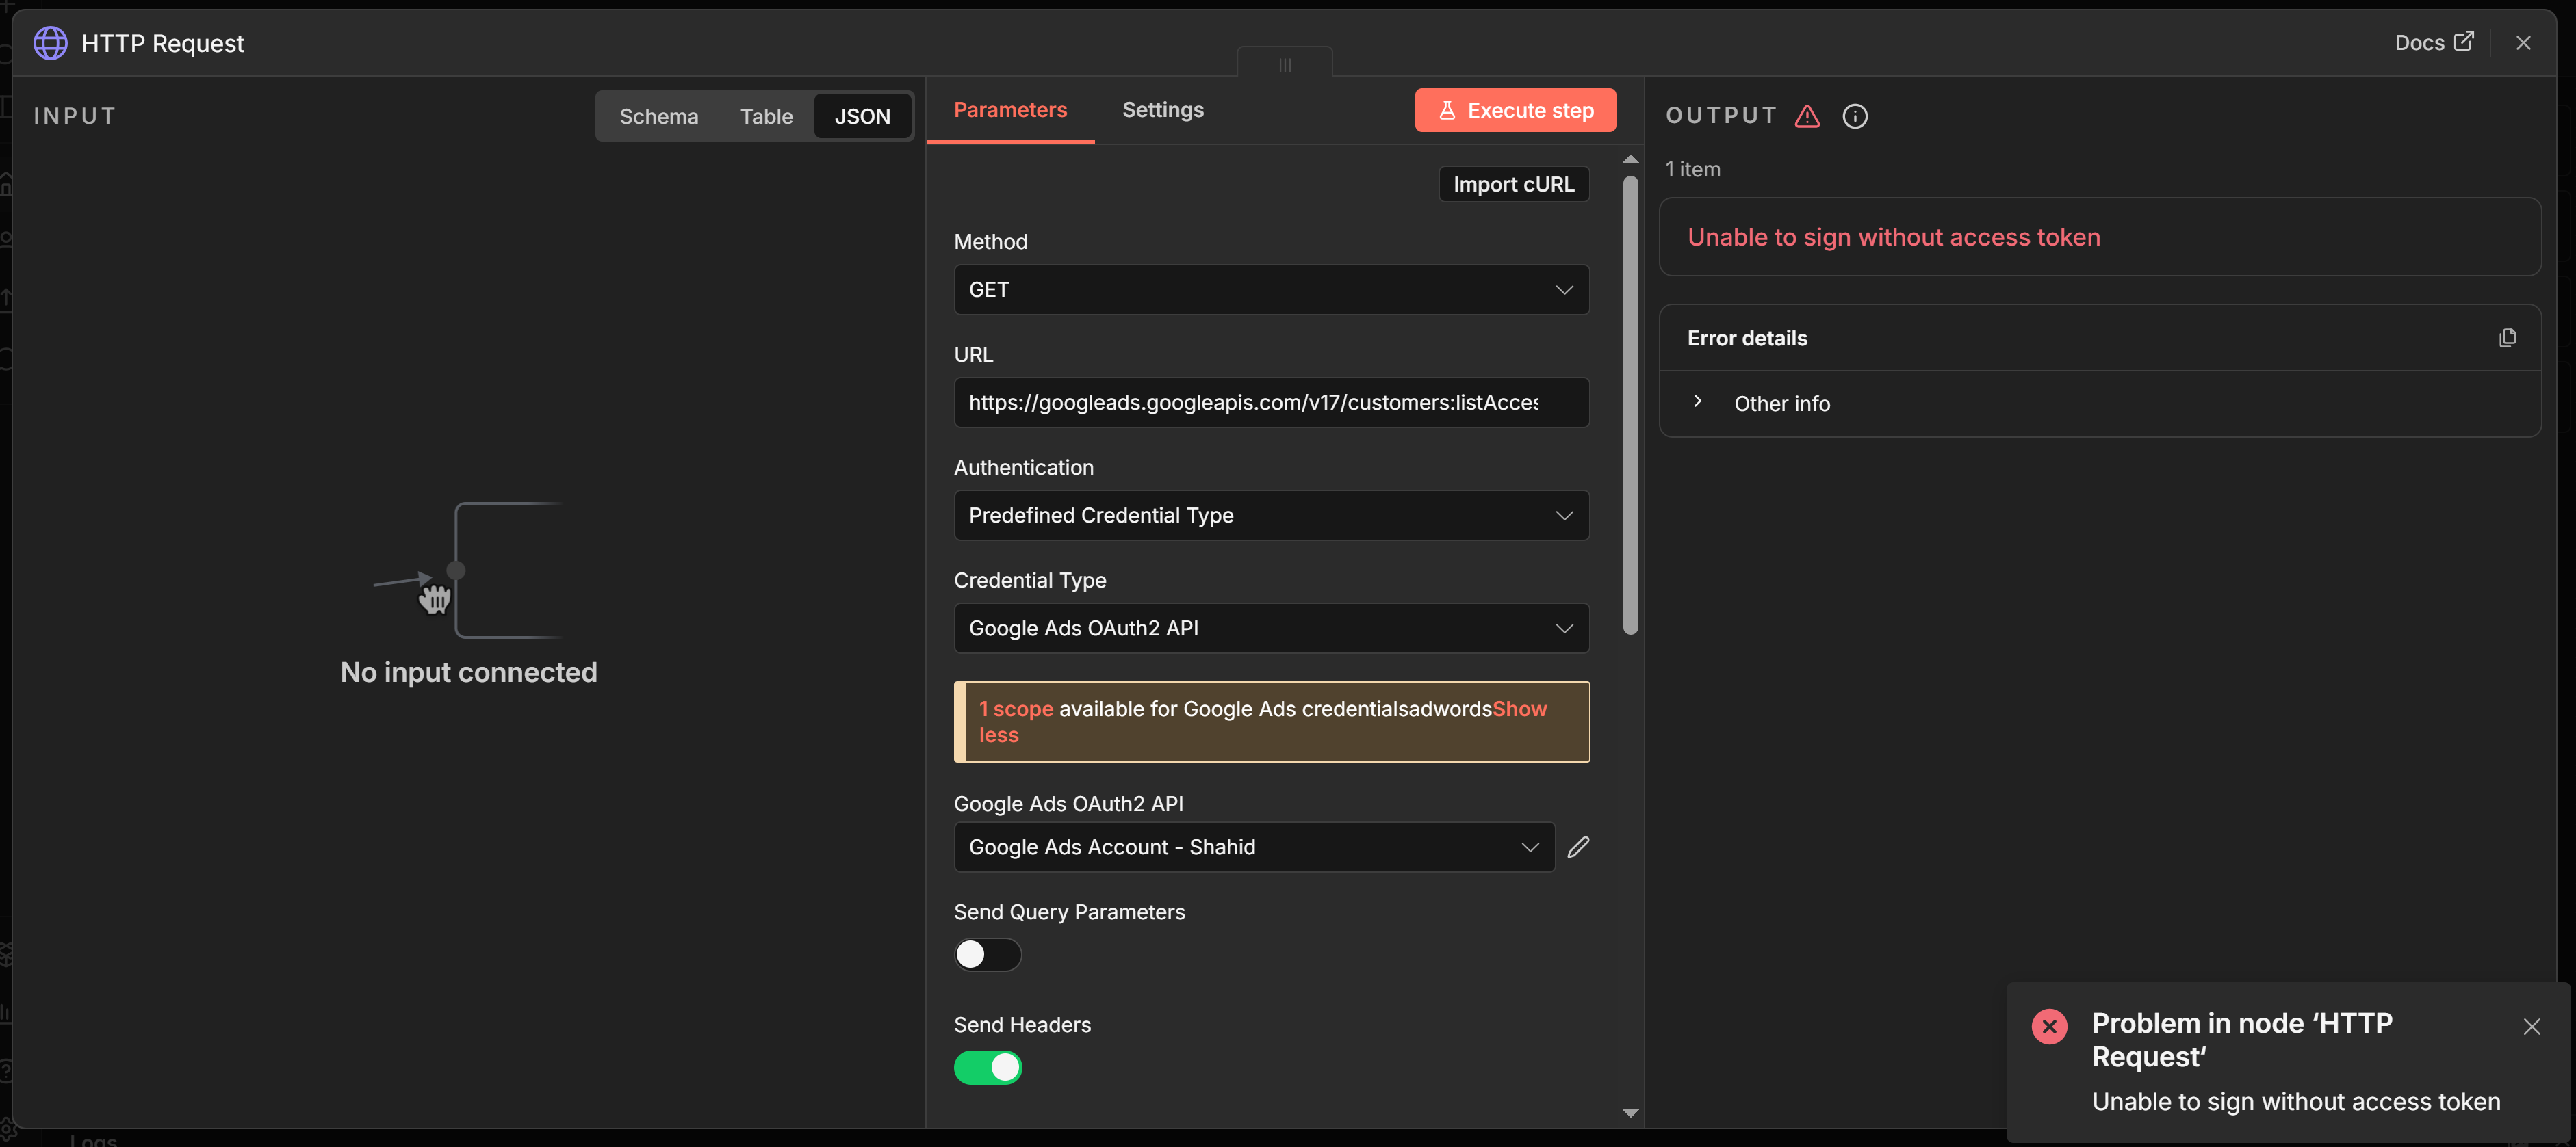Open the Method dropdown showing GET
Image resolution: width=2576 pixels, height=1147 pixels.
[x=1270, y=290]
